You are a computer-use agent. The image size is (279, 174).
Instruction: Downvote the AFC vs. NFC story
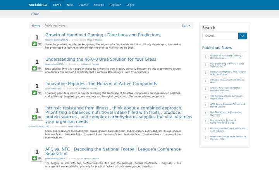pyautogui.click(x=40, y=158)
